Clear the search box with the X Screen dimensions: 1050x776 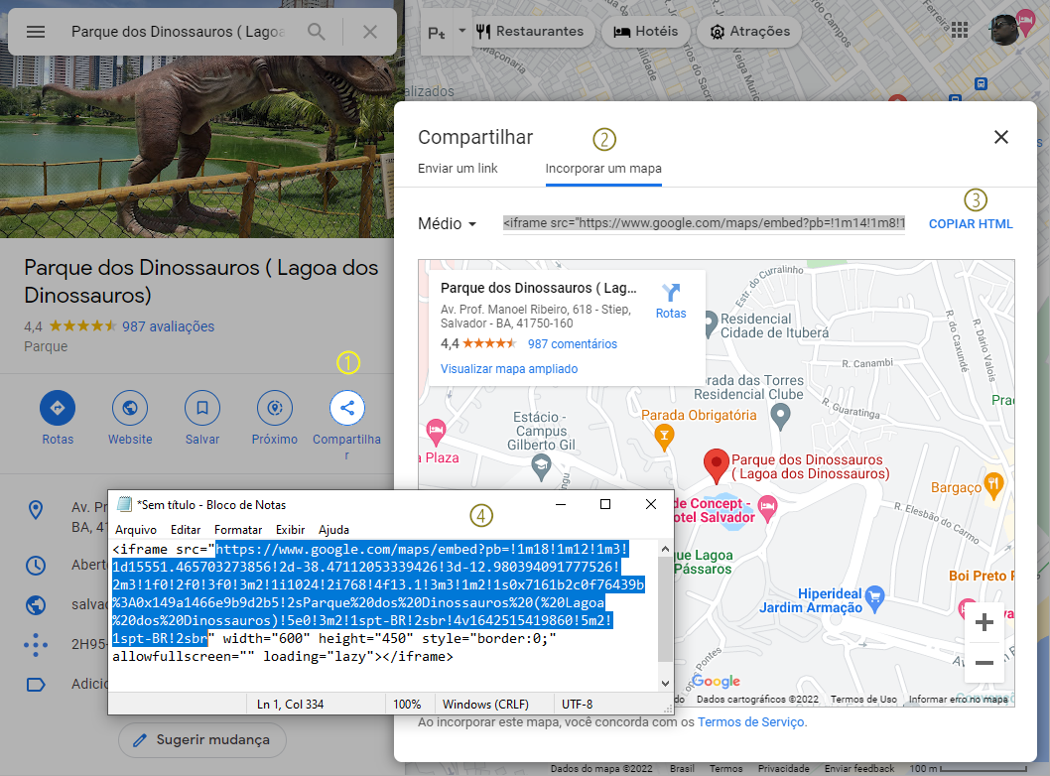369,32
